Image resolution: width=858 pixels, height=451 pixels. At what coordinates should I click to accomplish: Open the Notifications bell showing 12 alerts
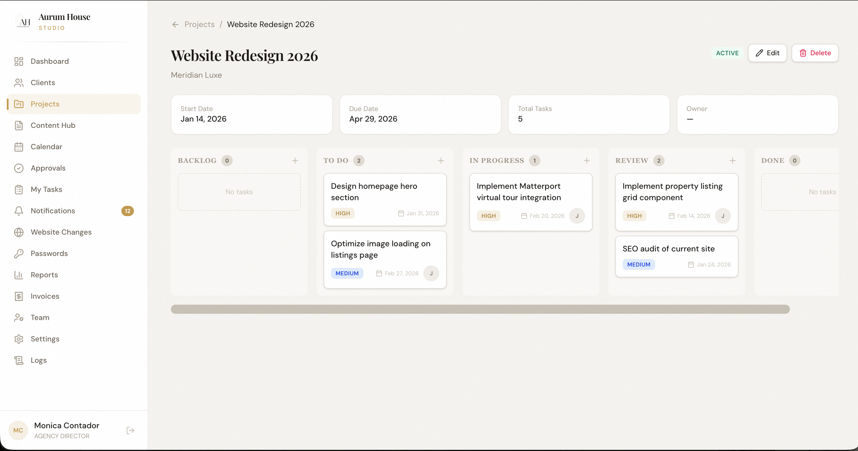coord(19,211)
